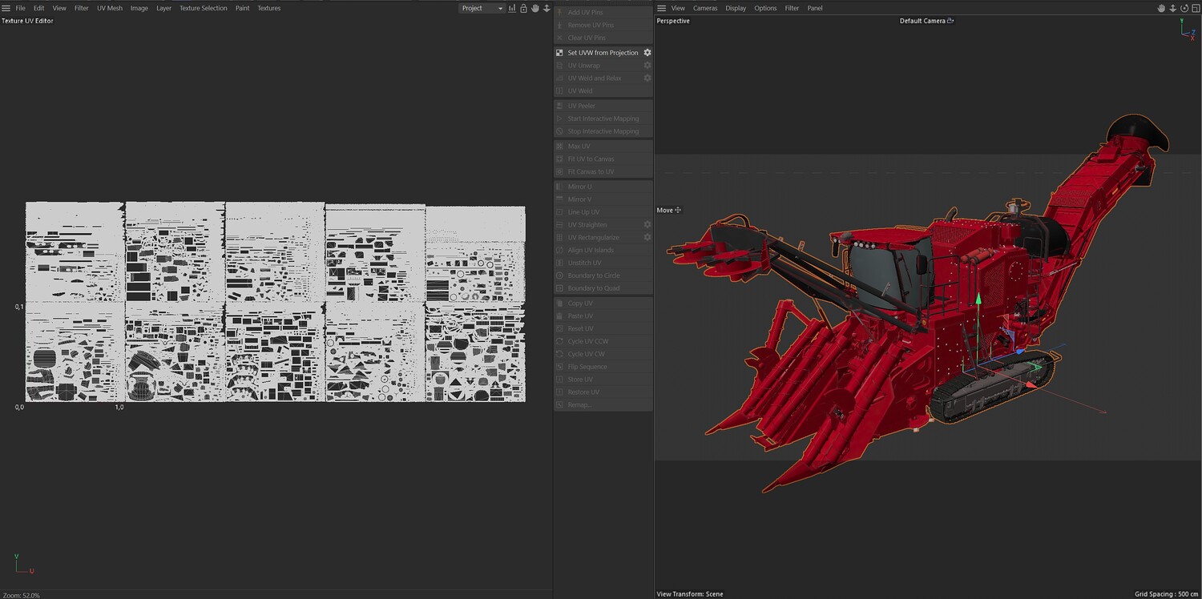Open the Texture UV Editor hamburger menu

6,8
